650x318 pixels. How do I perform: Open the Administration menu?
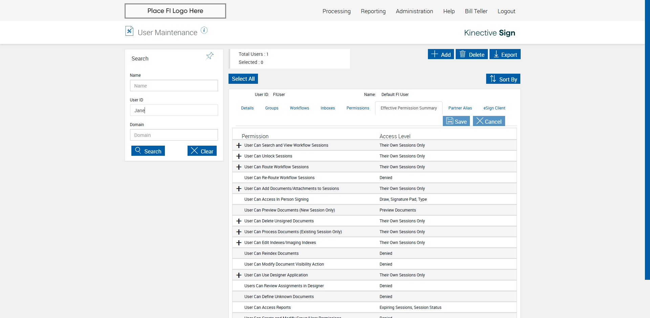pos(414,11)
